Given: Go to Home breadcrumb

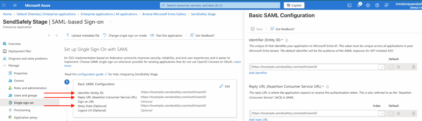Looking at the screenshot, I should [x=7, y=14].
